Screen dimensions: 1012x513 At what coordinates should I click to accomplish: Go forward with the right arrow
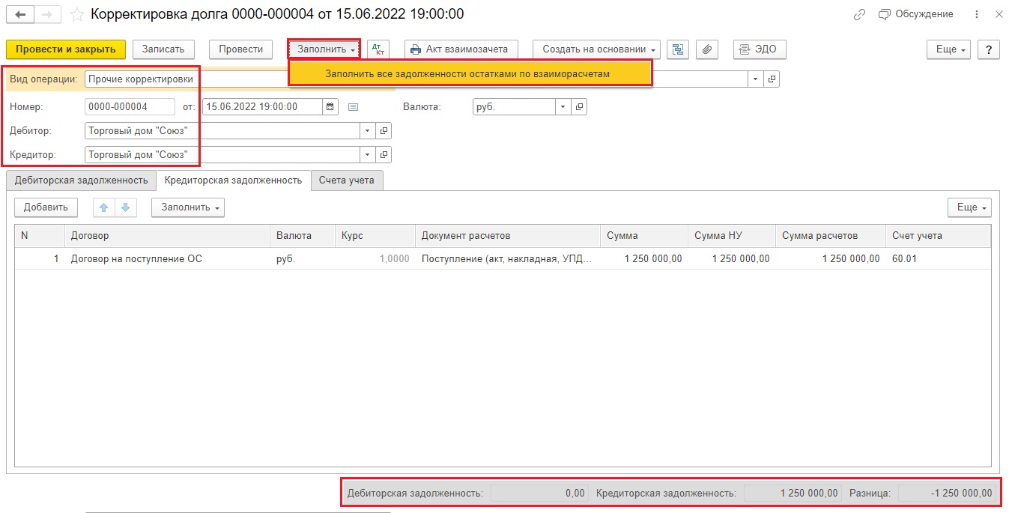pos(47,14)
